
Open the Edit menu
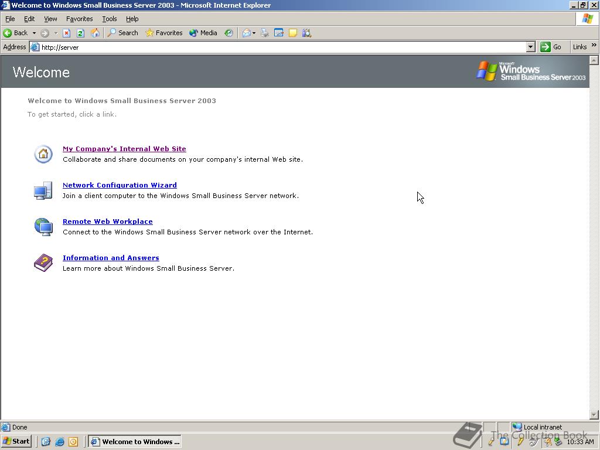29,19
